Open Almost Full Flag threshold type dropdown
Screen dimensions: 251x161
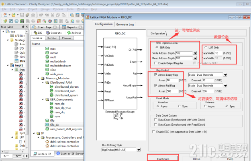225,86
